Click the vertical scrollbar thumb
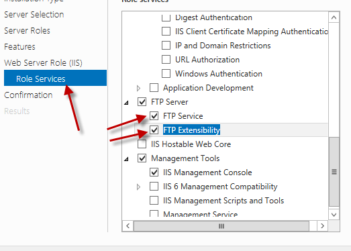Screen dimensions: 351x251 click(x=334, y=172)
